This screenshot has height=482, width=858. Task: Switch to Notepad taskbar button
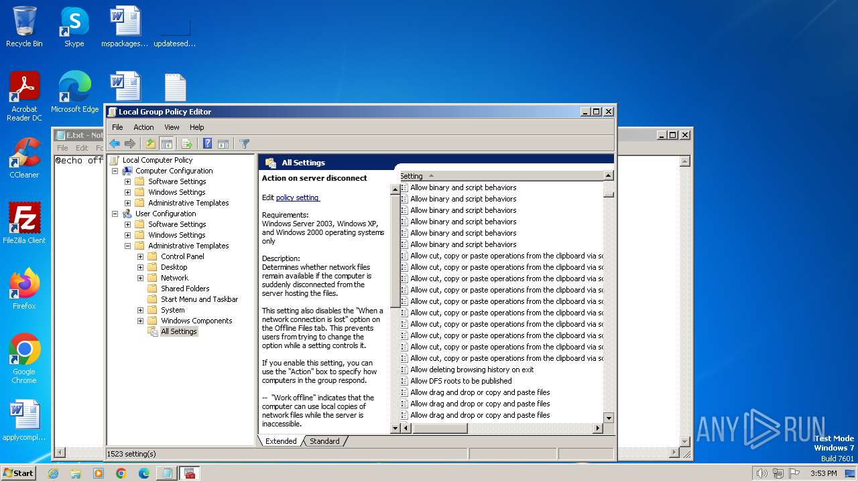click(166, 473)
